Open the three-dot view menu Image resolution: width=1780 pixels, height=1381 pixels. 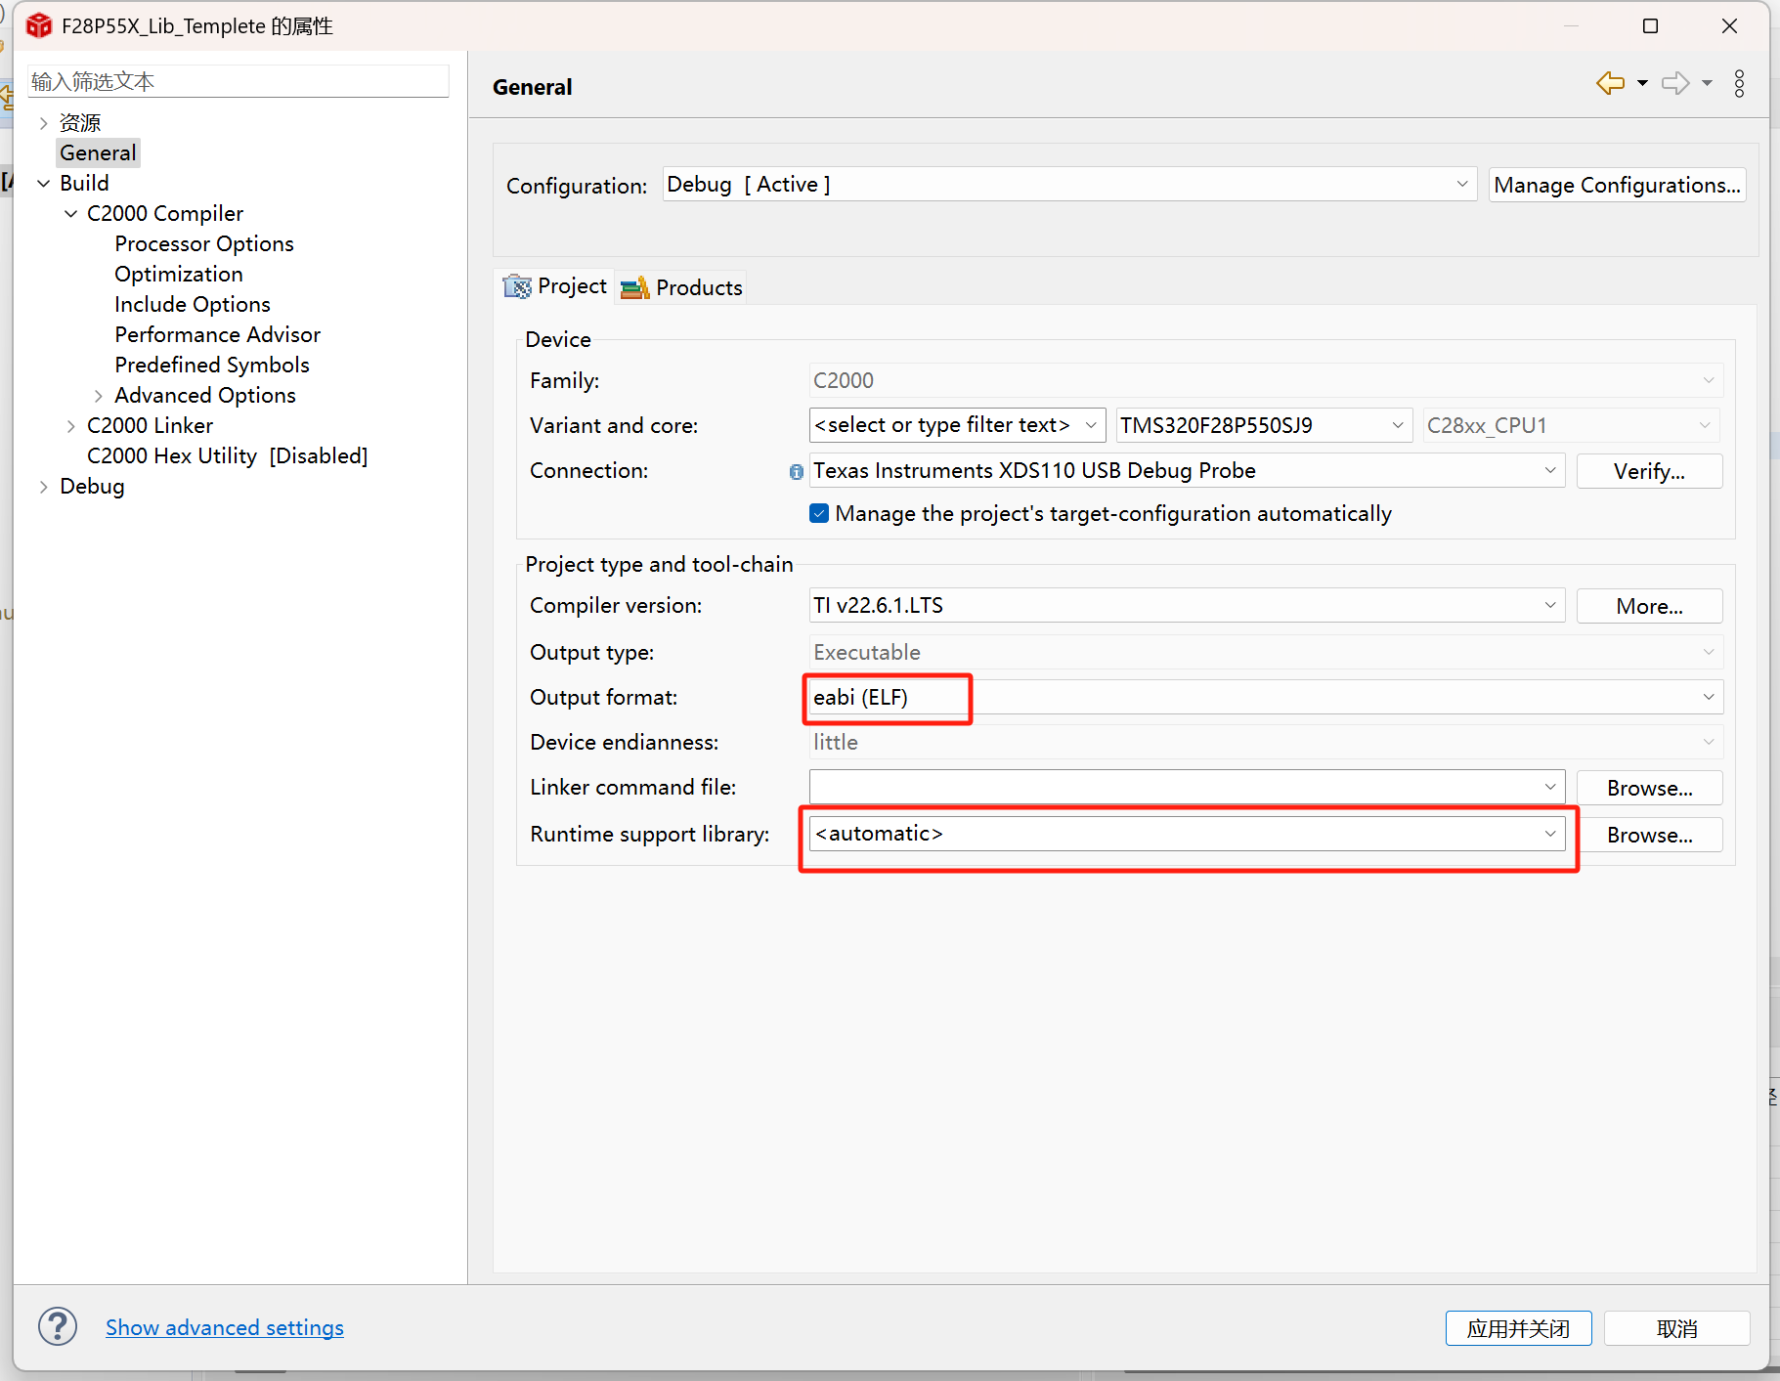point(1739,83)
